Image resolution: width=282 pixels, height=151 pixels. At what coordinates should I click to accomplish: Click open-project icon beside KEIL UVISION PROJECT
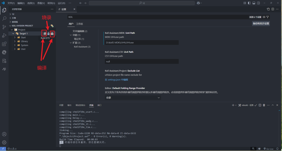click(52, 26)
